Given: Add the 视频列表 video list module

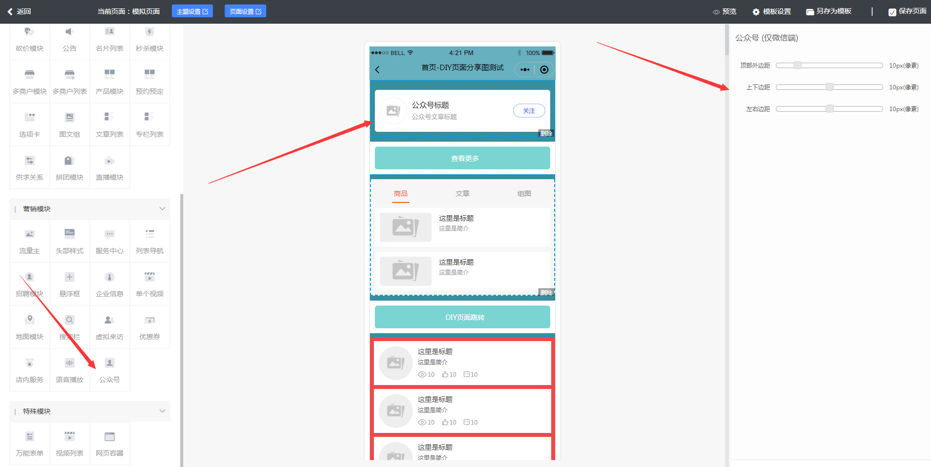Looking at the screenshot, I should 70,444.
